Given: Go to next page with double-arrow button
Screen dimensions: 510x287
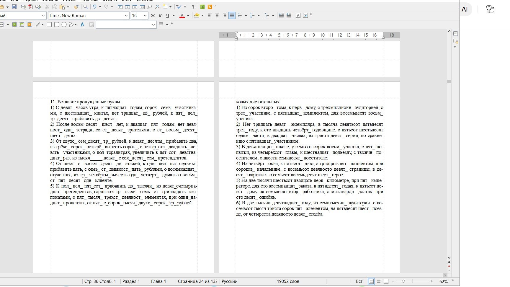Looking at the screenshot, I should (x=449, y=270).
